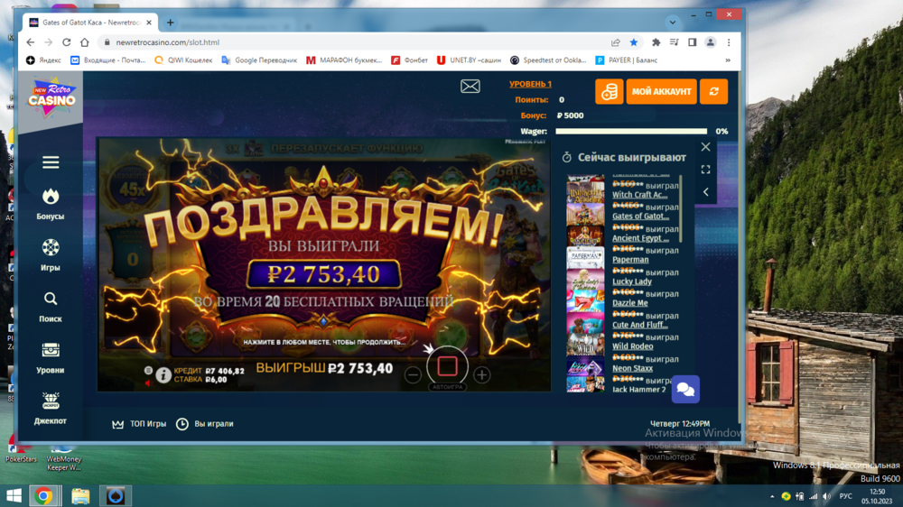Toggle the slot game sound speaker
The image size is (903, 507).
[x=148, y=383]
